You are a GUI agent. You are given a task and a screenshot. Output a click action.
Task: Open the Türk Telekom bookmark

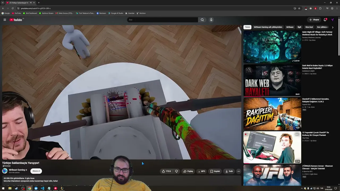(x=85, y=13)
